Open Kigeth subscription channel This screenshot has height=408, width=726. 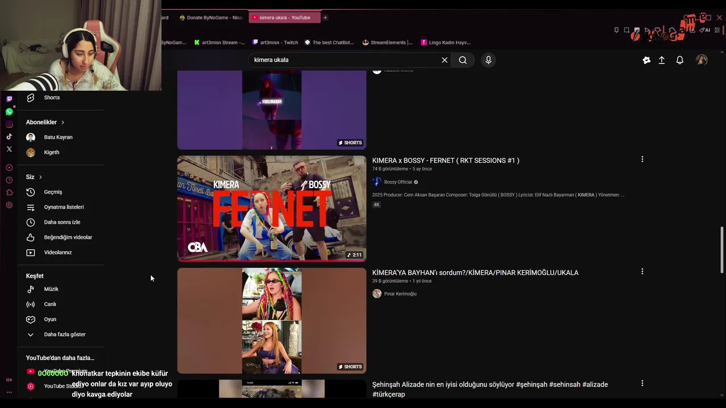click(x=61, y=152)
